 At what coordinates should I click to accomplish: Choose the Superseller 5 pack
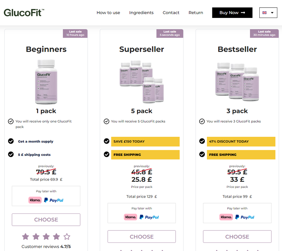pyautogui.click(x=142, y=237)
